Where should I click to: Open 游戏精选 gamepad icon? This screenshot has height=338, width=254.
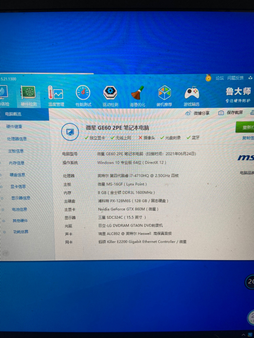tap(192, 96)
